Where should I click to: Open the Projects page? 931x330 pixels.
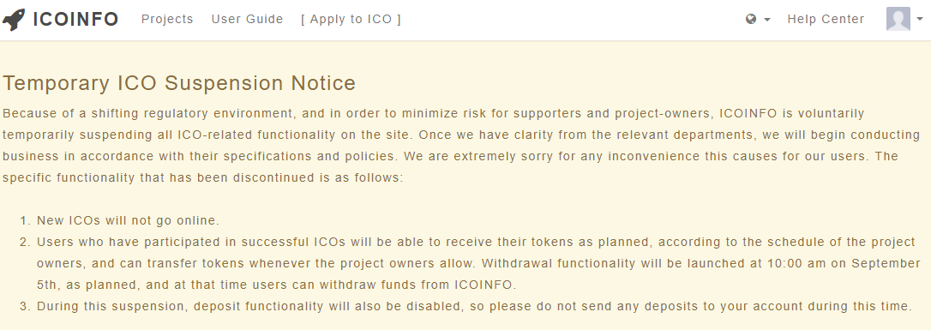pyautogui.click(x=167, y=19)
